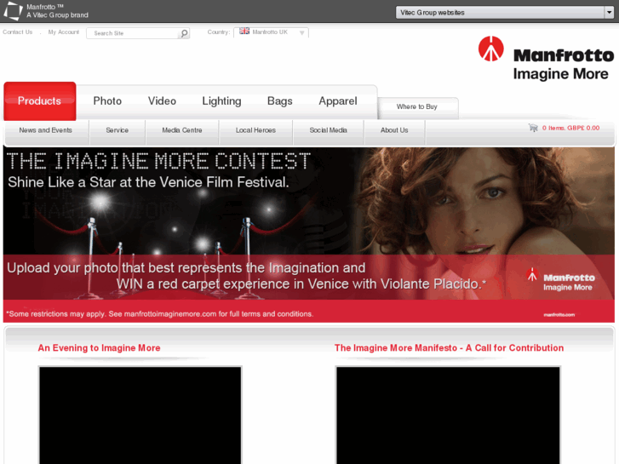
Task: Click in the Search Site field
Action: 135,33
